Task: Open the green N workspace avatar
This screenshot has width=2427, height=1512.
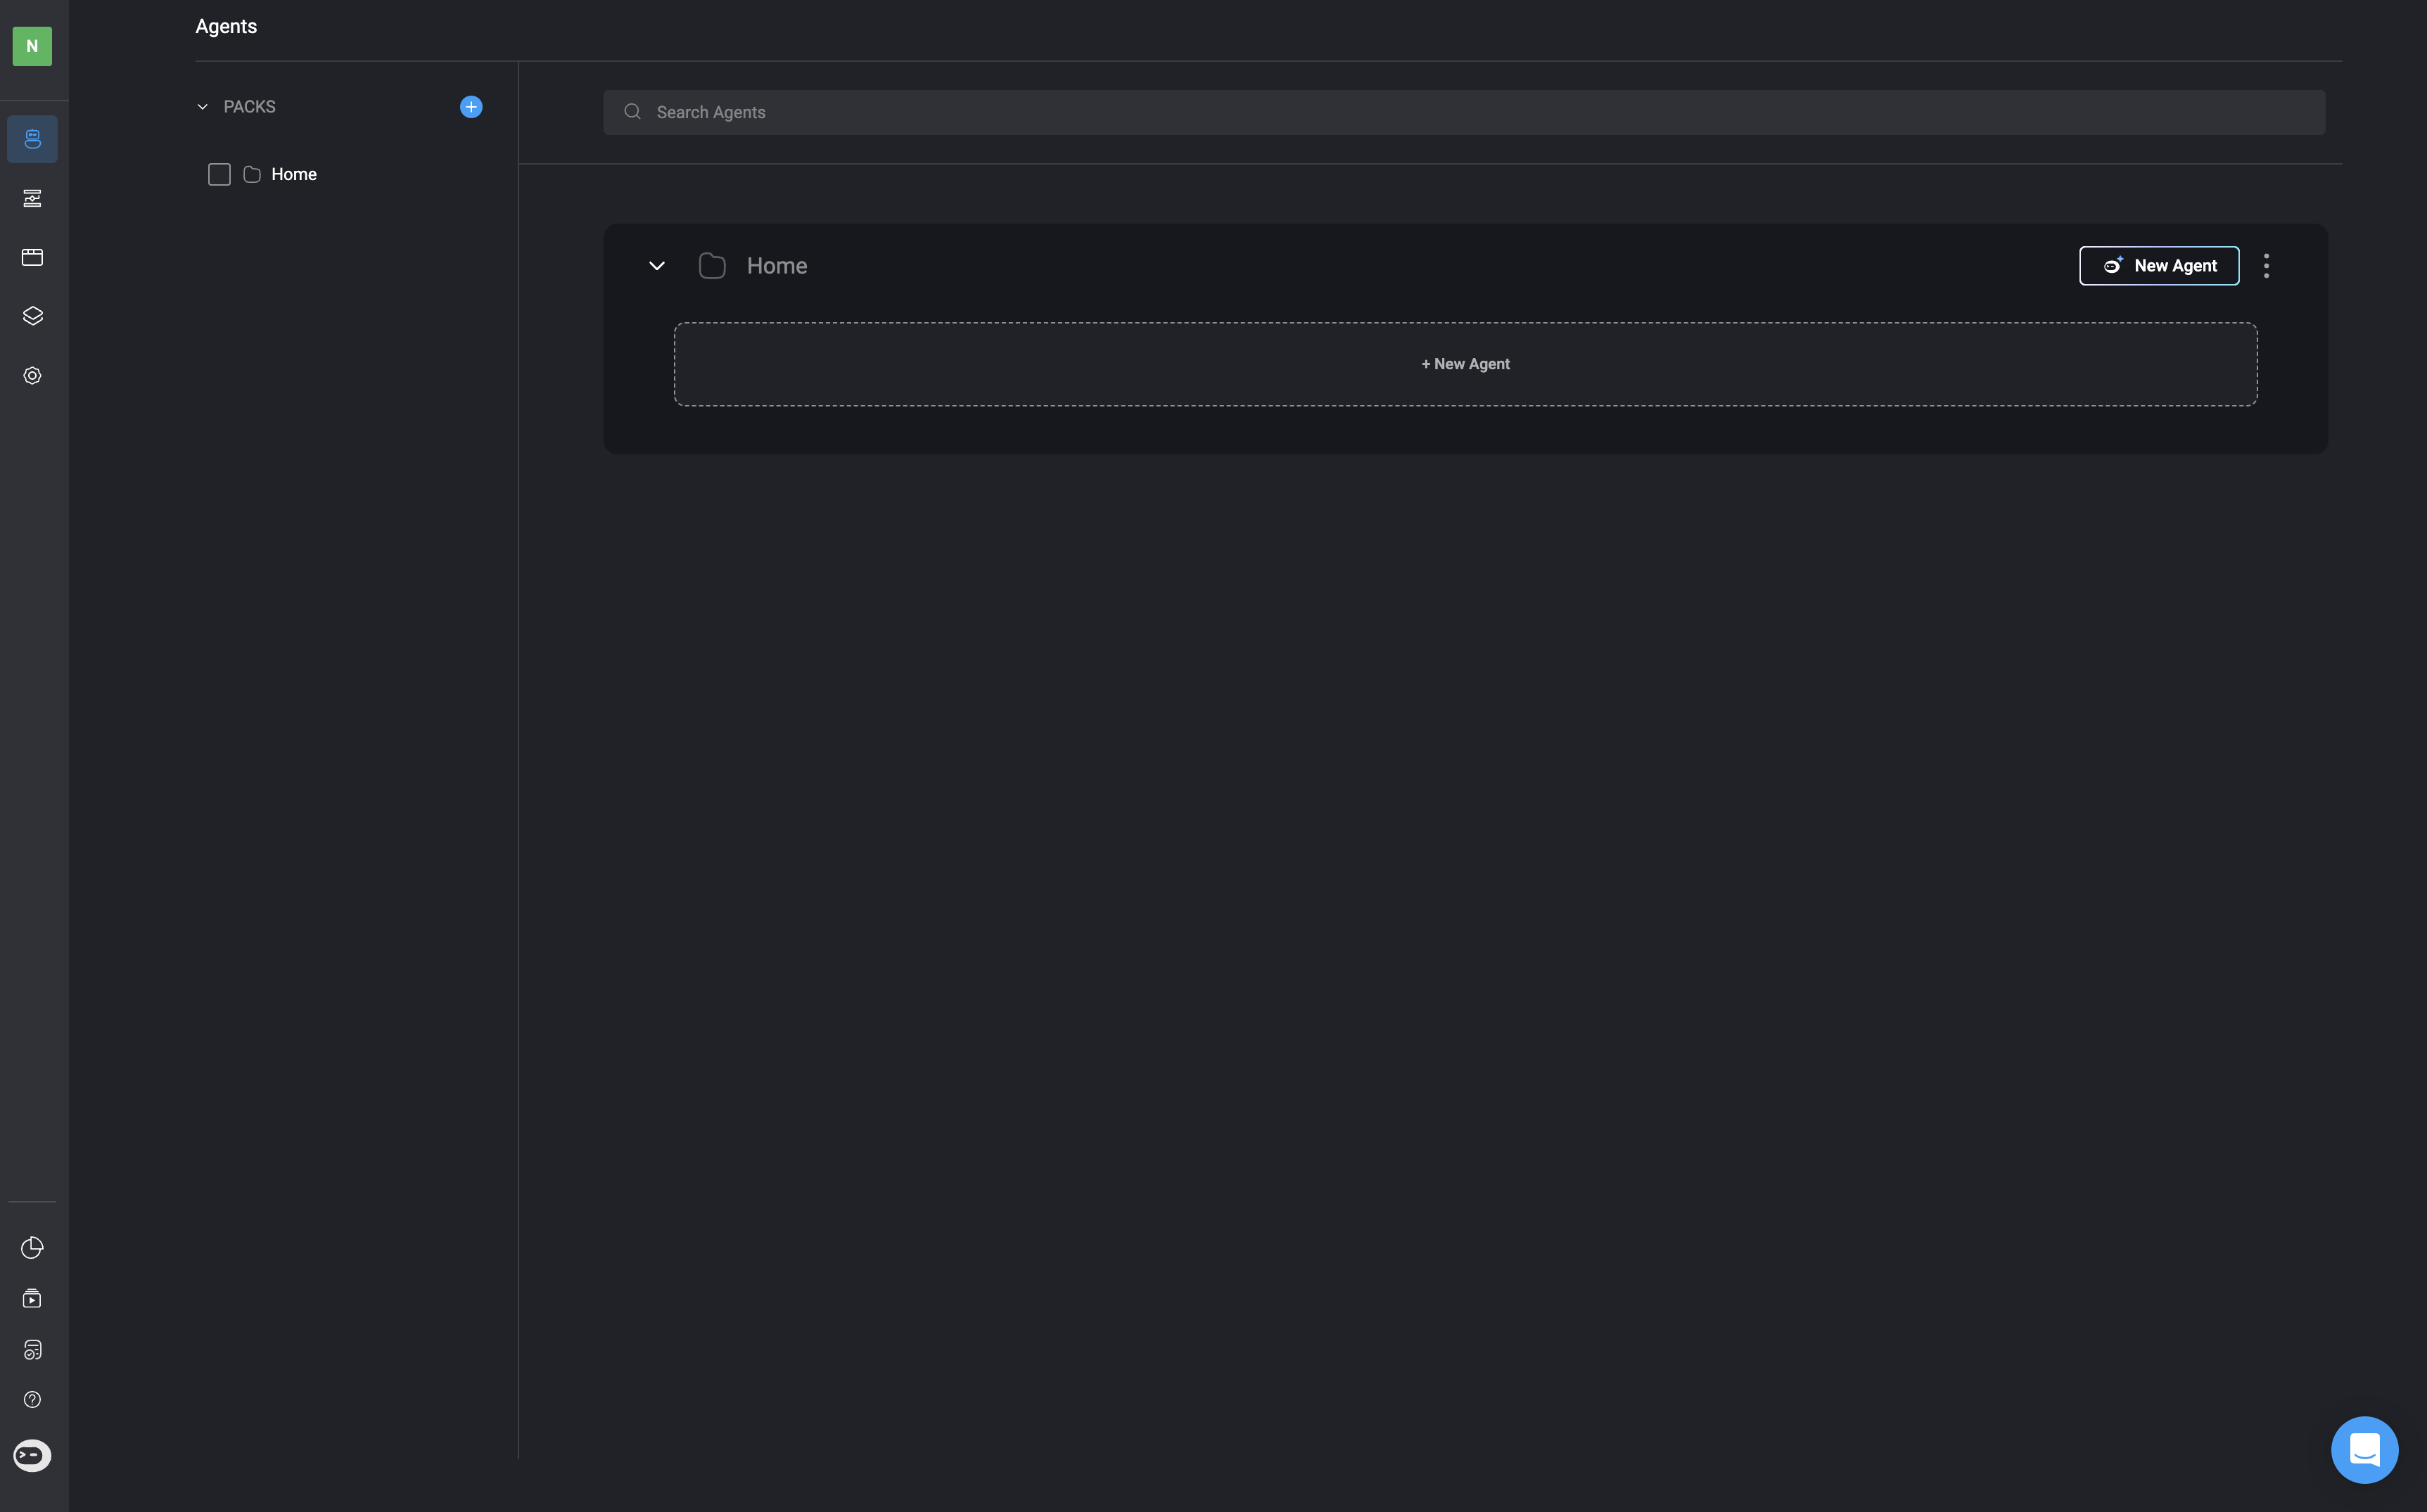Action: pos(32,46)
